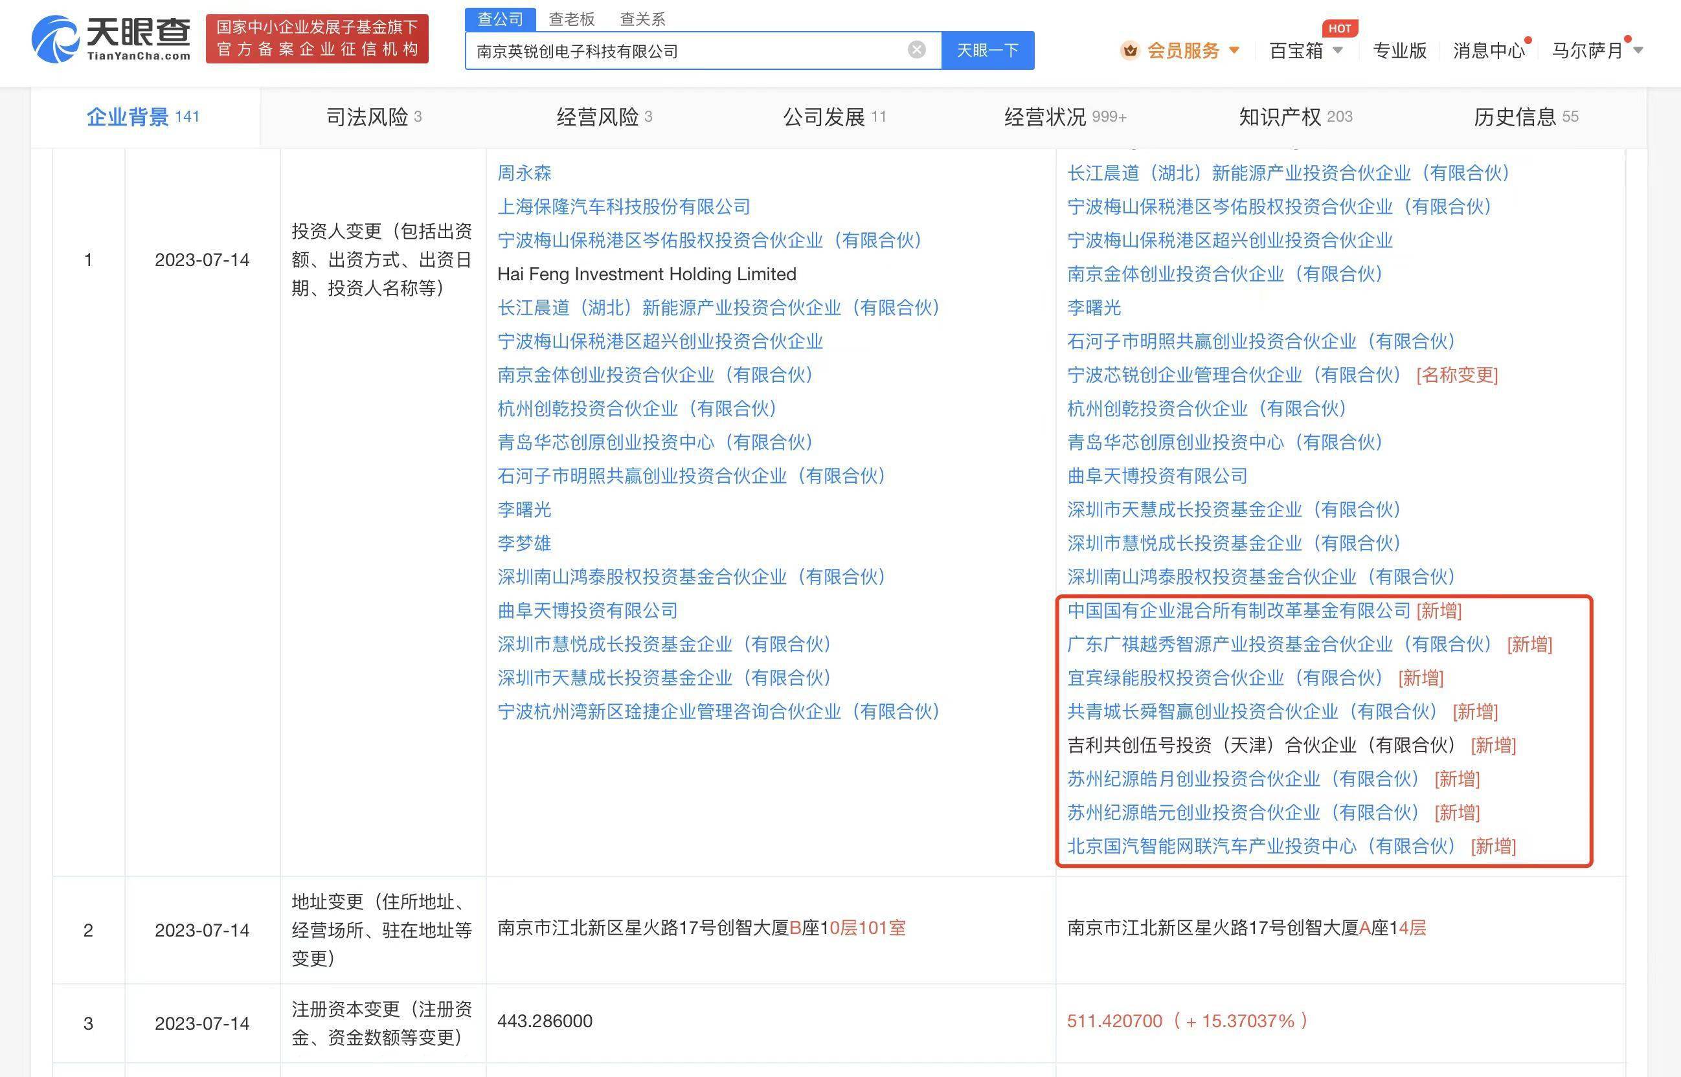The height and width of the screenshot is (1077, 1681).
Task: Click the member service crown icon
Action: click(1129, 50)
